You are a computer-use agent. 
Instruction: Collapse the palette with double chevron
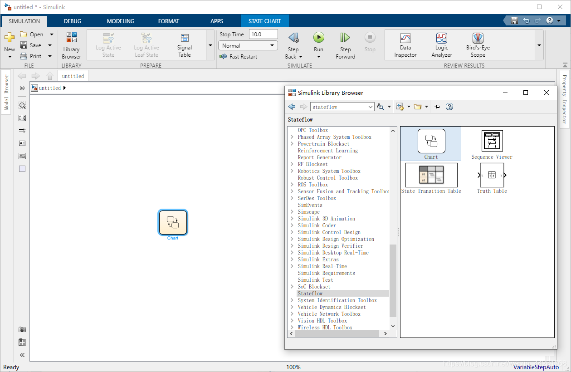(22, 355)
